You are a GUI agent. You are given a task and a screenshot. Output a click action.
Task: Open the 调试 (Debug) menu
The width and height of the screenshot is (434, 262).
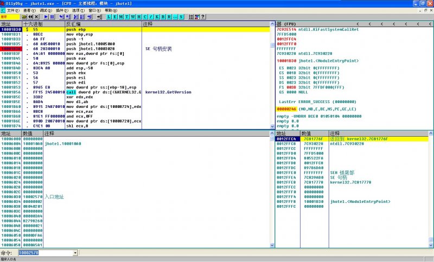click(x=44, y=10)
